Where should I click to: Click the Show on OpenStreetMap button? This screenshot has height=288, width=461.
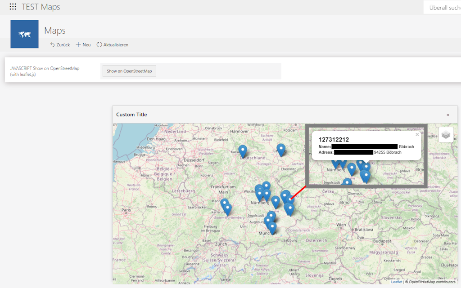coord(129,71)
